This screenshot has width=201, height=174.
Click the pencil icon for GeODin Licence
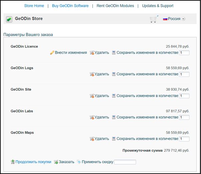[x=52, y=53]
